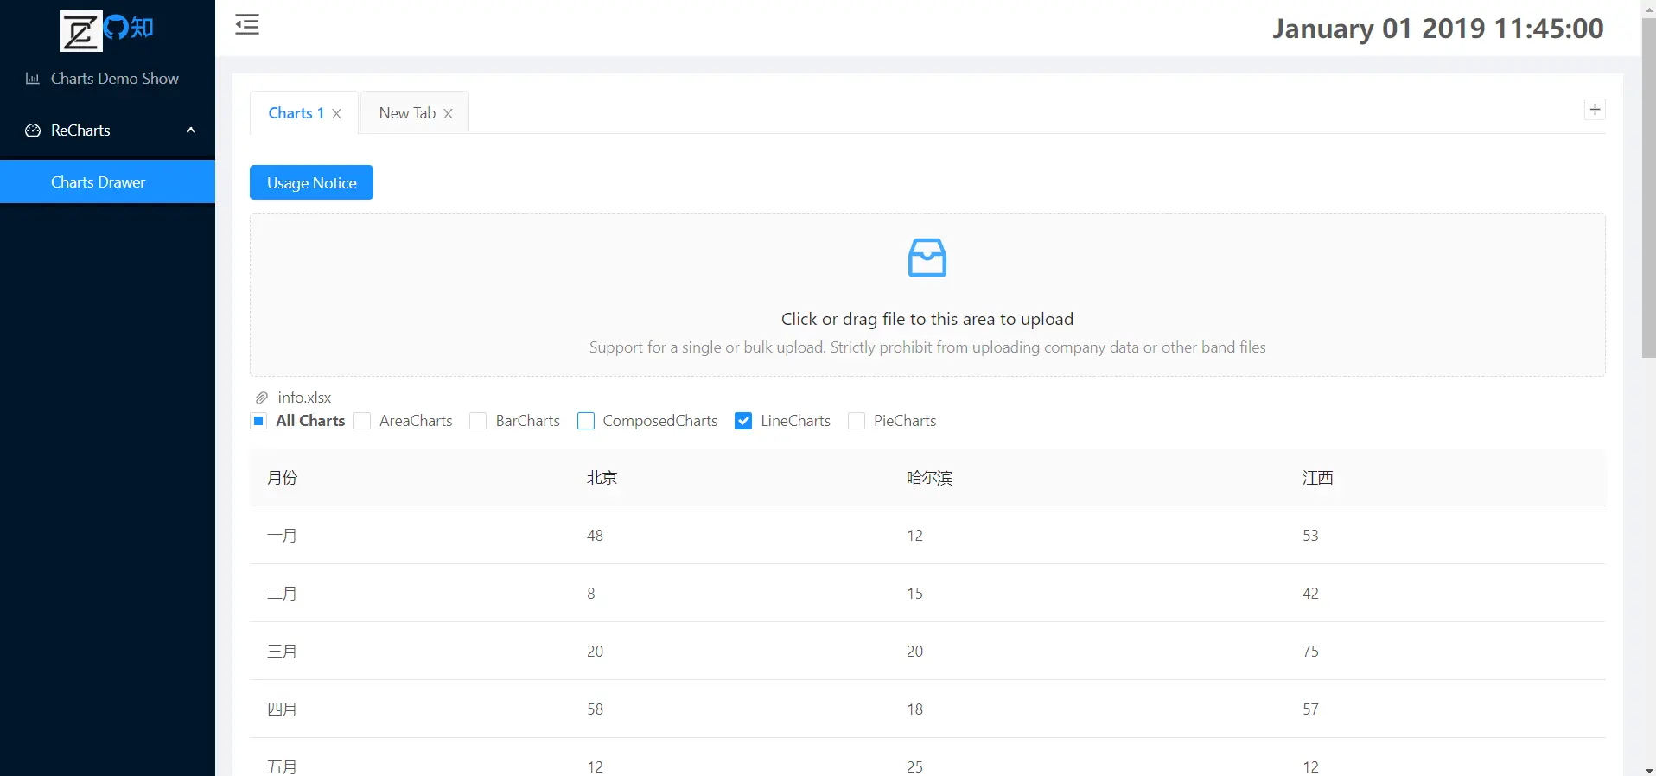Screen dimensions: 1656x776
Task: Click 北京 value 48 in 一月 row
Action: [x=595, y=536]
